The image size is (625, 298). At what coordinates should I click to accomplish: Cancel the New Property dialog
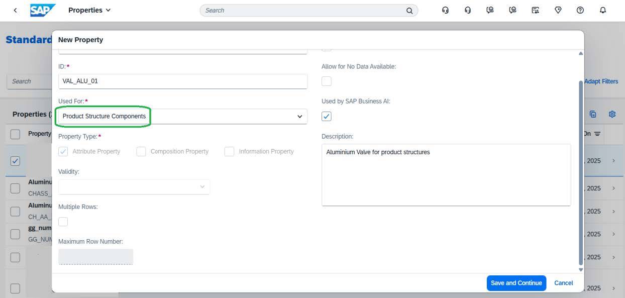563,283
